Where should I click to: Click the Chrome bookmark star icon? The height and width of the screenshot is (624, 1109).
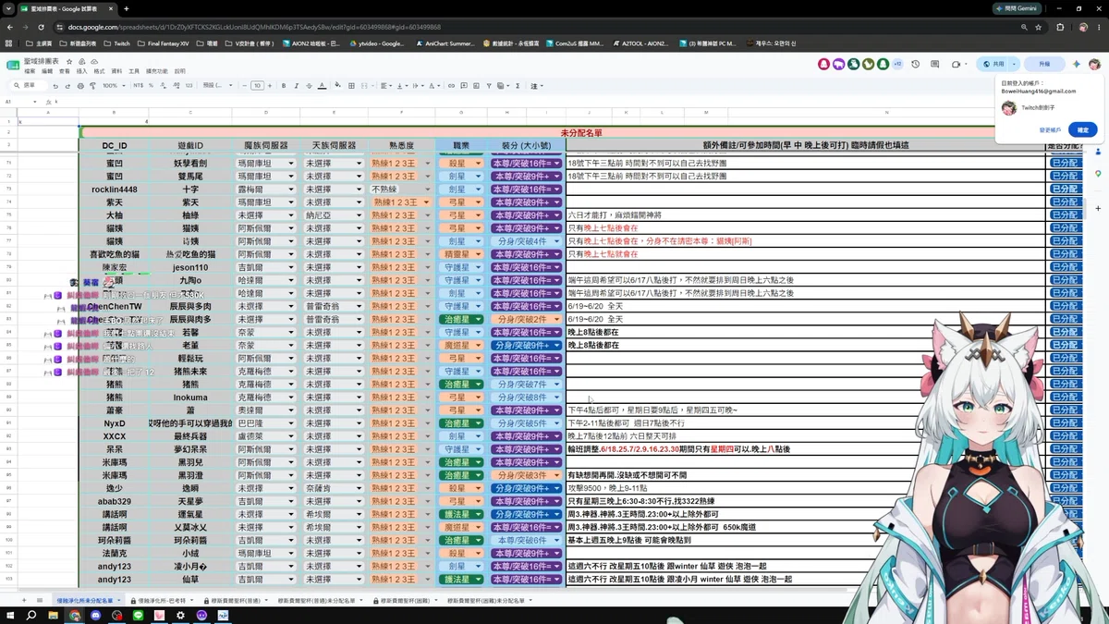(x=1039, y=28)
